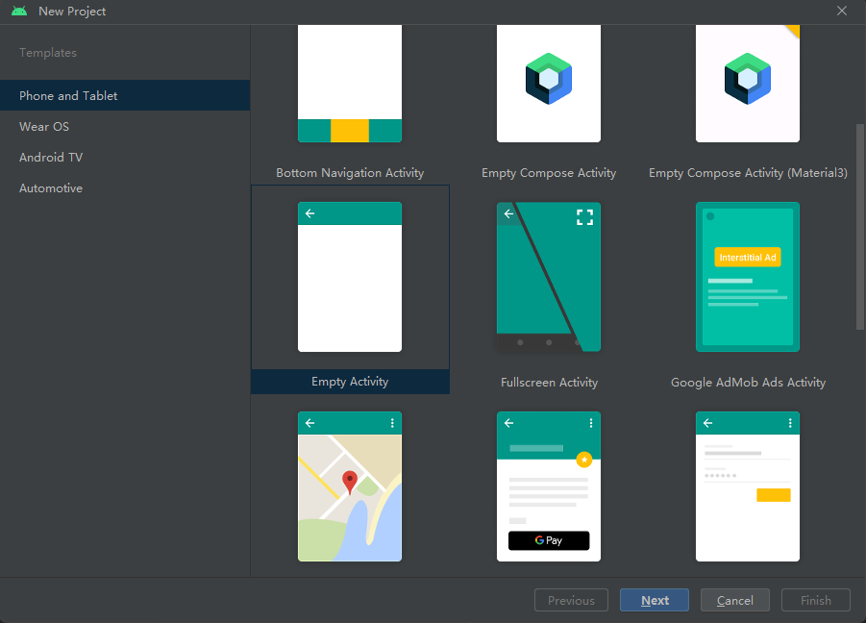The image size is (866, 623).
Task: Click the Empty Compose Activity label
Action: click(x=549, y=173)
